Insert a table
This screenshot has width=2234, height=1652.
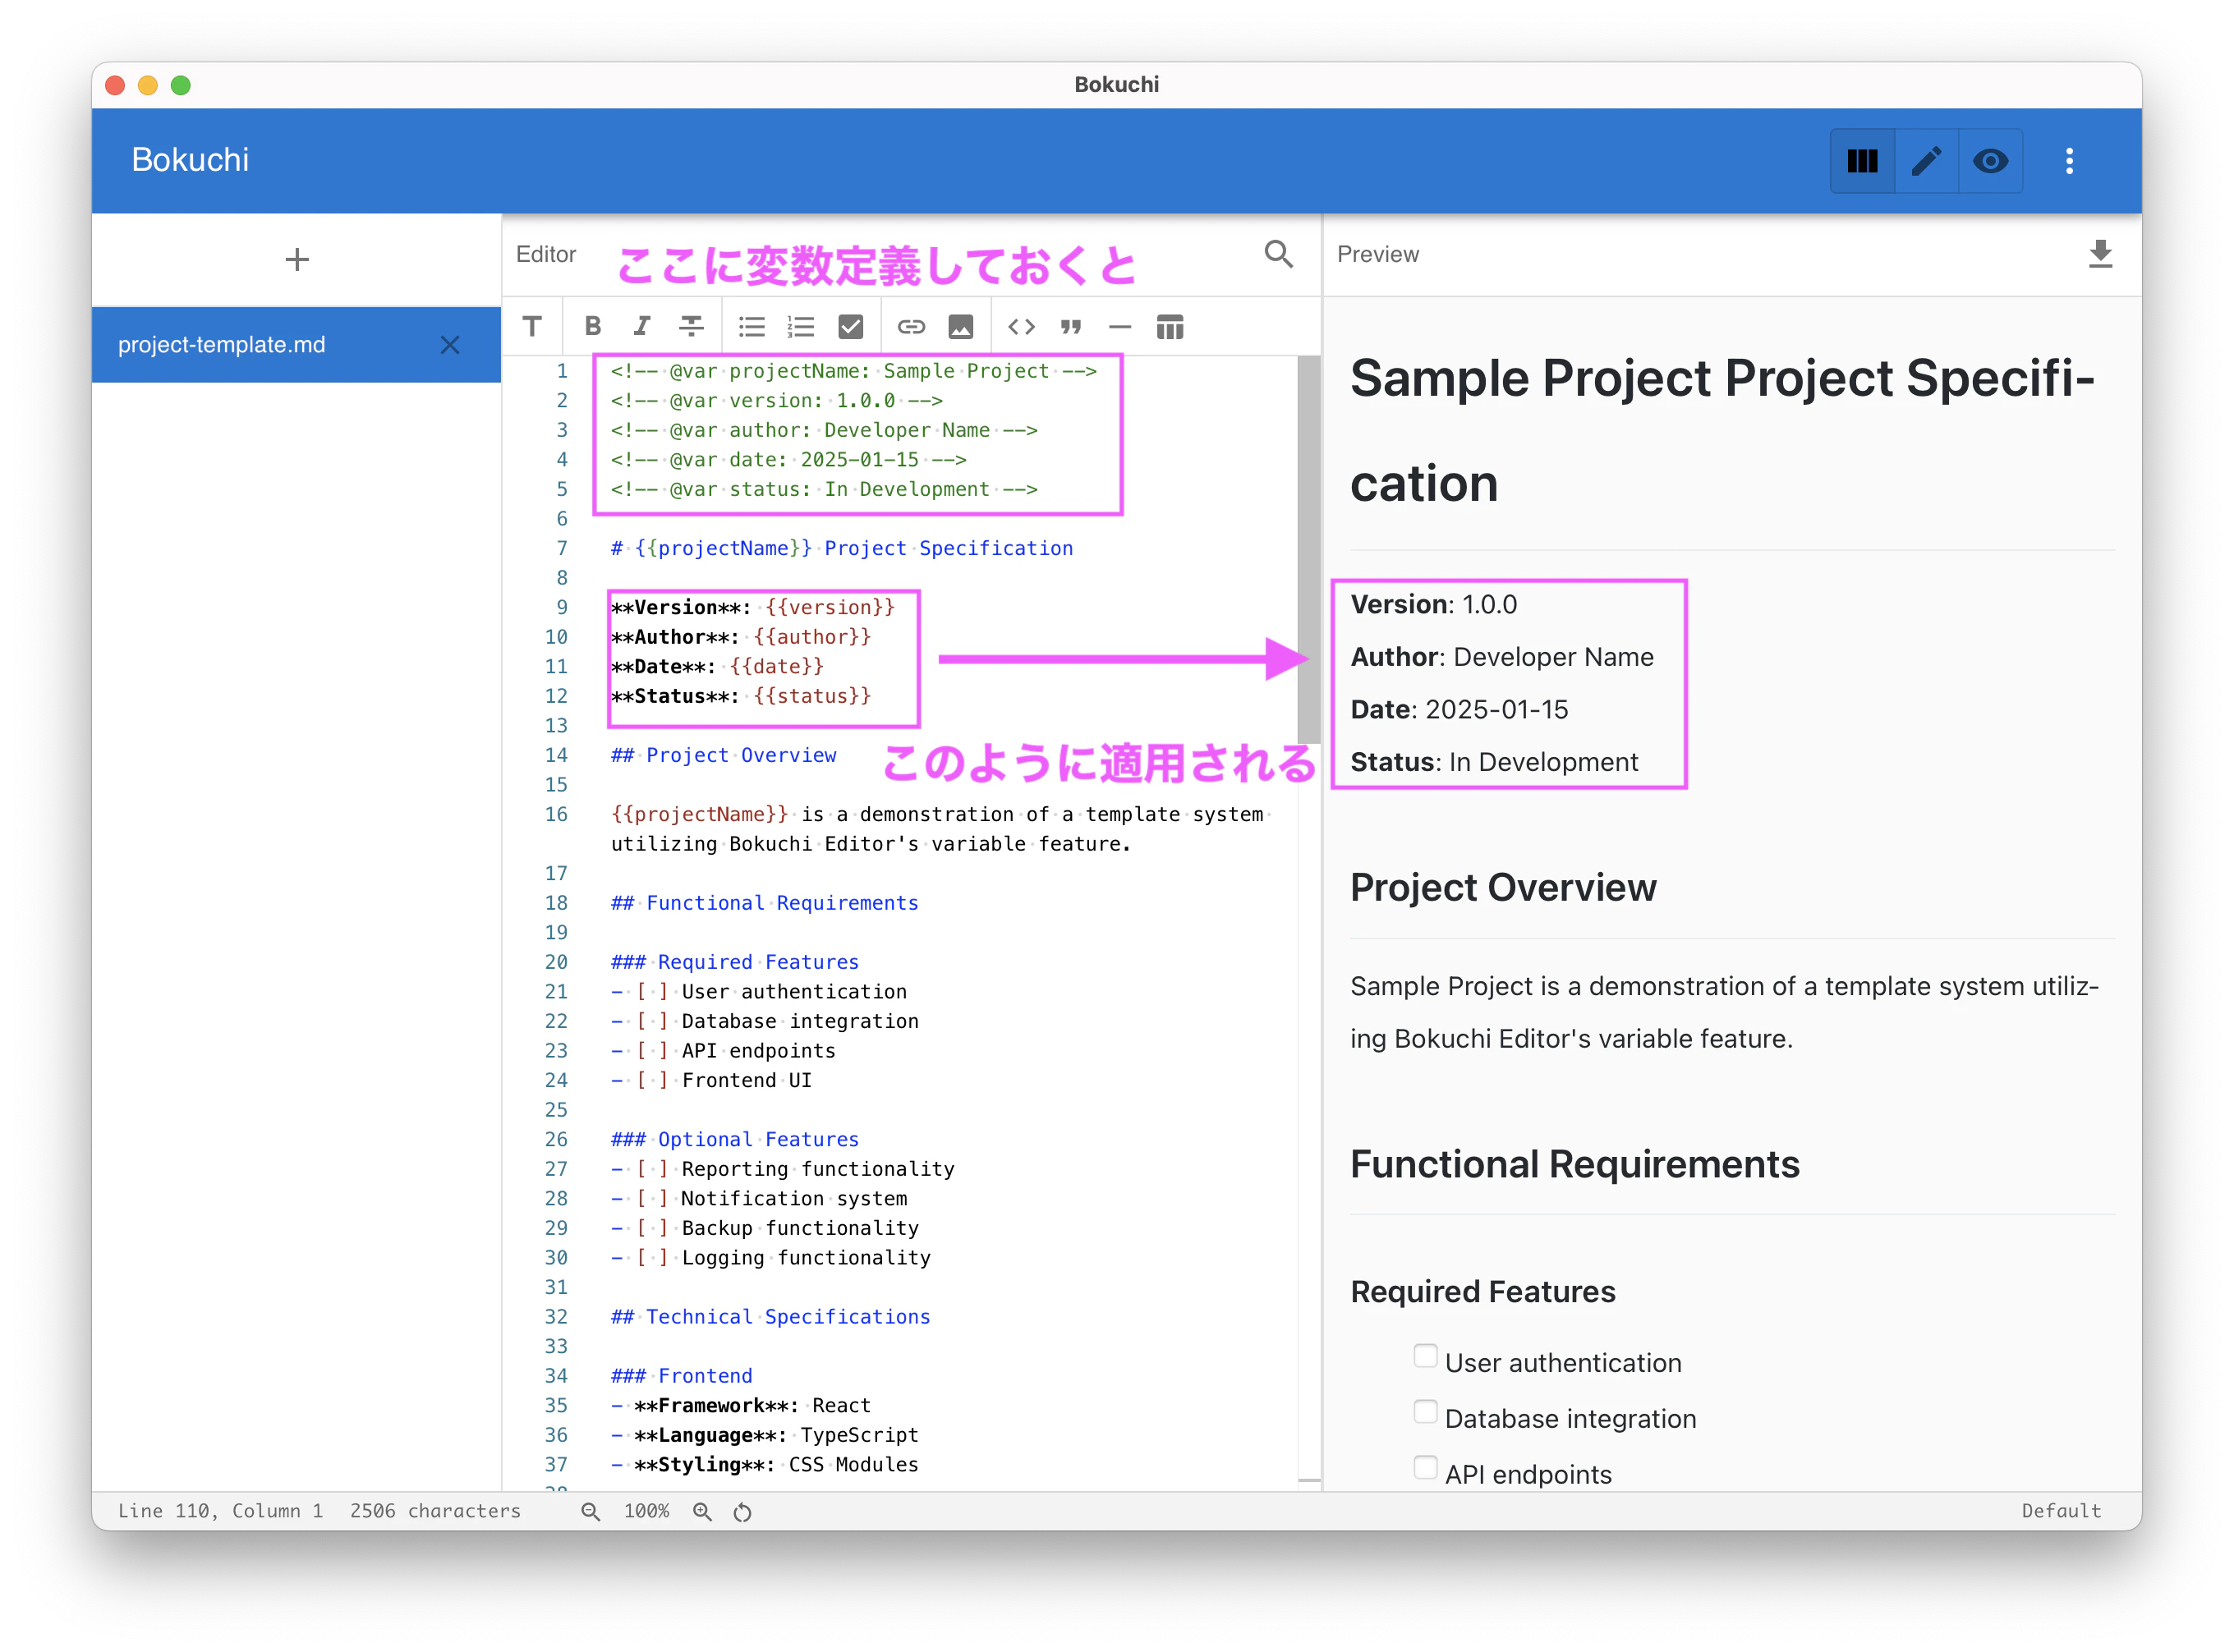pos(1170,327)
